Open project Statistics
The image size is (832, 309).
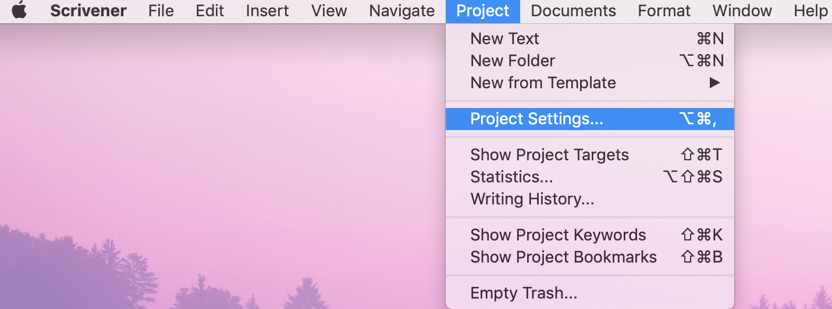[511, 177]
